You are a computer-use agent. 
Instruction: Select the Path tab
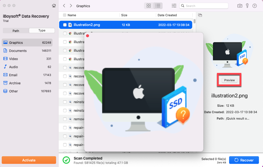16,31
